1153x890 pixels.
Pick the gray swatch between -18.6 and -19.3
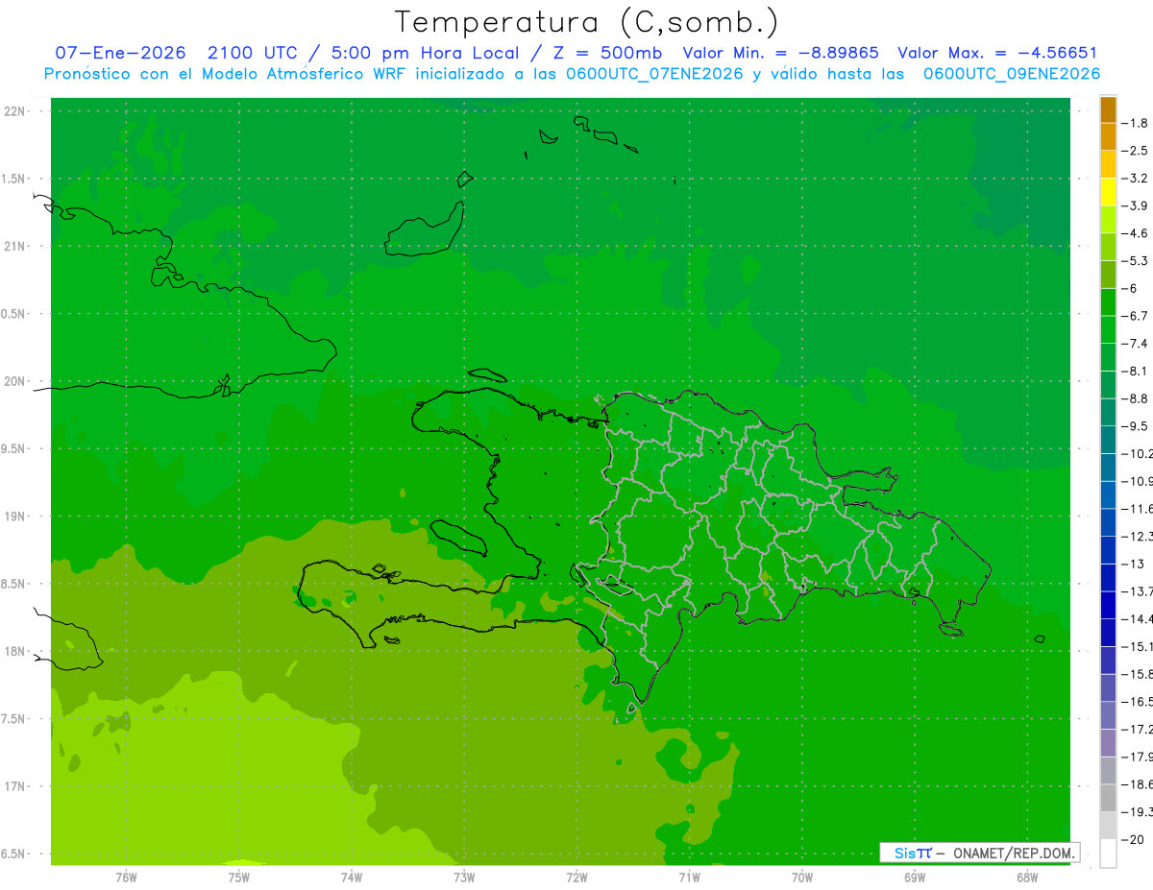[x=1108, y=798]
